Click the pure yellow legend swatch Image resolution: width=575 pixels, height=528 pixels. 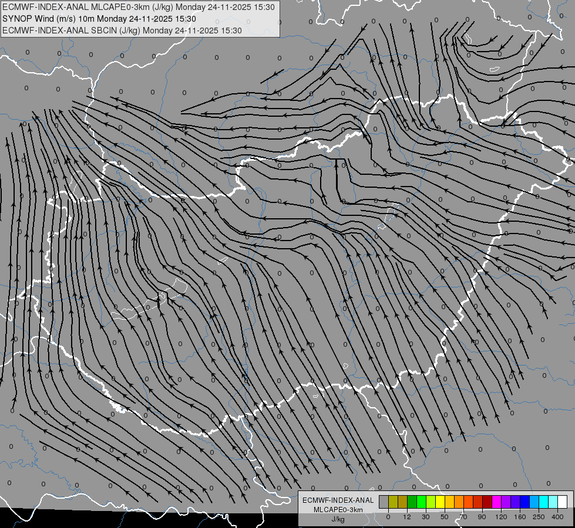[x=440, y=502]
